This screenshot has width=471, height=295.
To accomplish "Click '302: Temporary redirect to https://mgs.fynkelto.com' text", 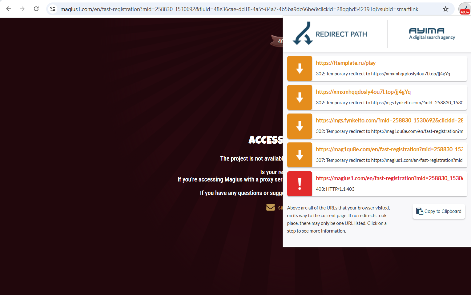I will [389, 103].
